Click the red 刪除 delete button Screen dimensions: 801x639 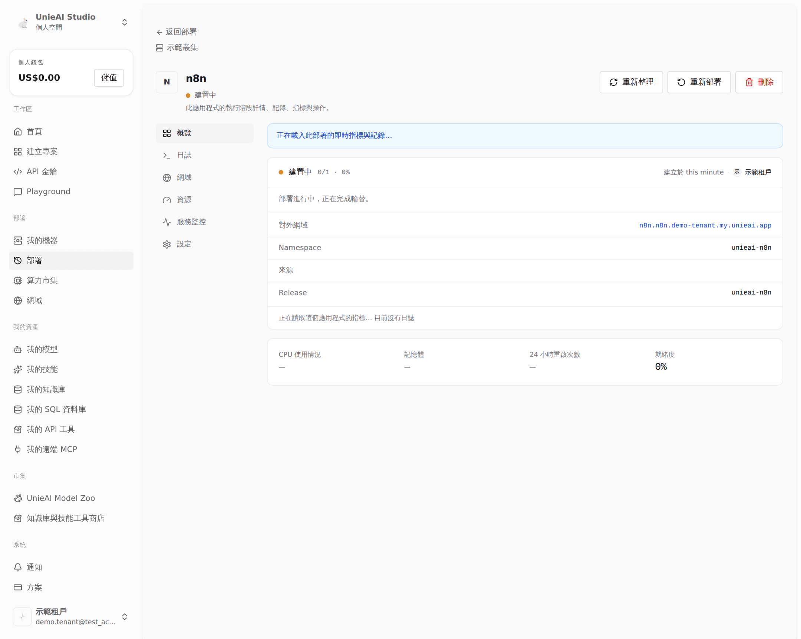759,82
